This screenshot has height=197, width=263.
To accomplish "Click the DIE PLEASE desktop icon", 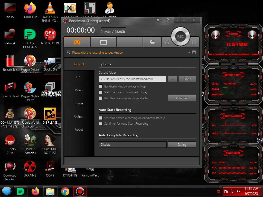I will pos(50,116).
